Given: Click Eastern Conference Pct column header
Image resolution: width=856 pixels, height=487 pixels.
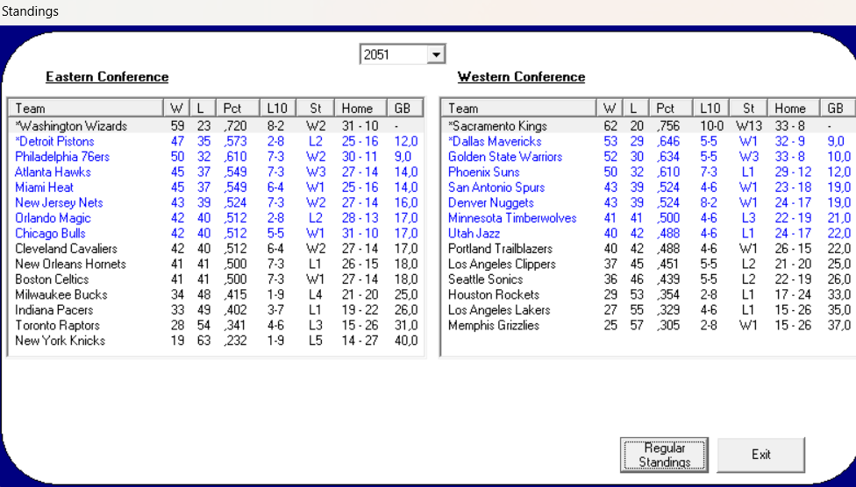Looking at the screenshot, I should click(238, 108).
